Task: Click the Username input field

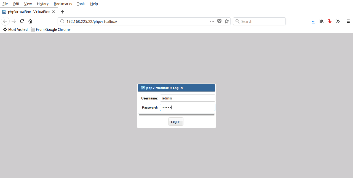Action: pos(188,98)
